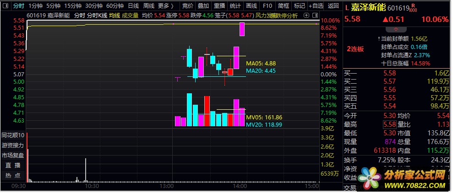Collapse the limit-up info section chevron
The image size is (453, 193).
point(396,29)
